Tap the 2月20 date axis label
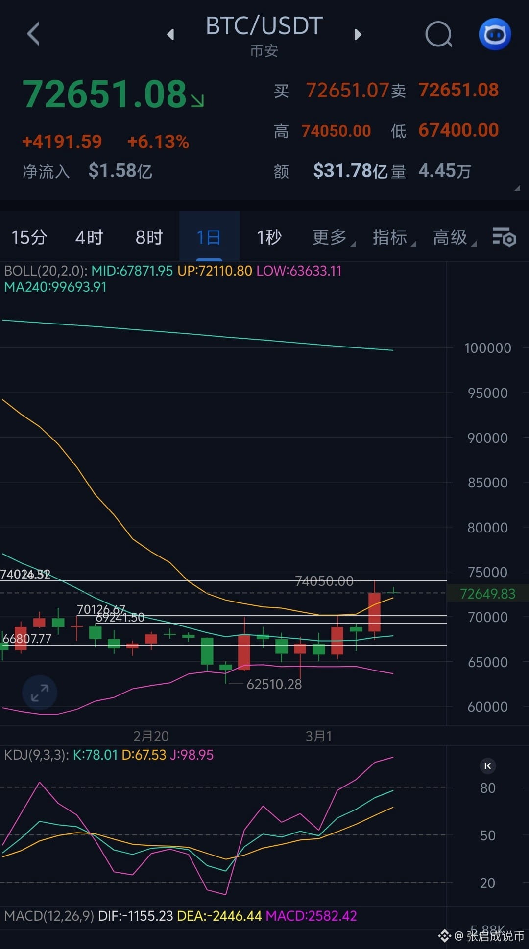The image size is (529, 949). point(151,736)
